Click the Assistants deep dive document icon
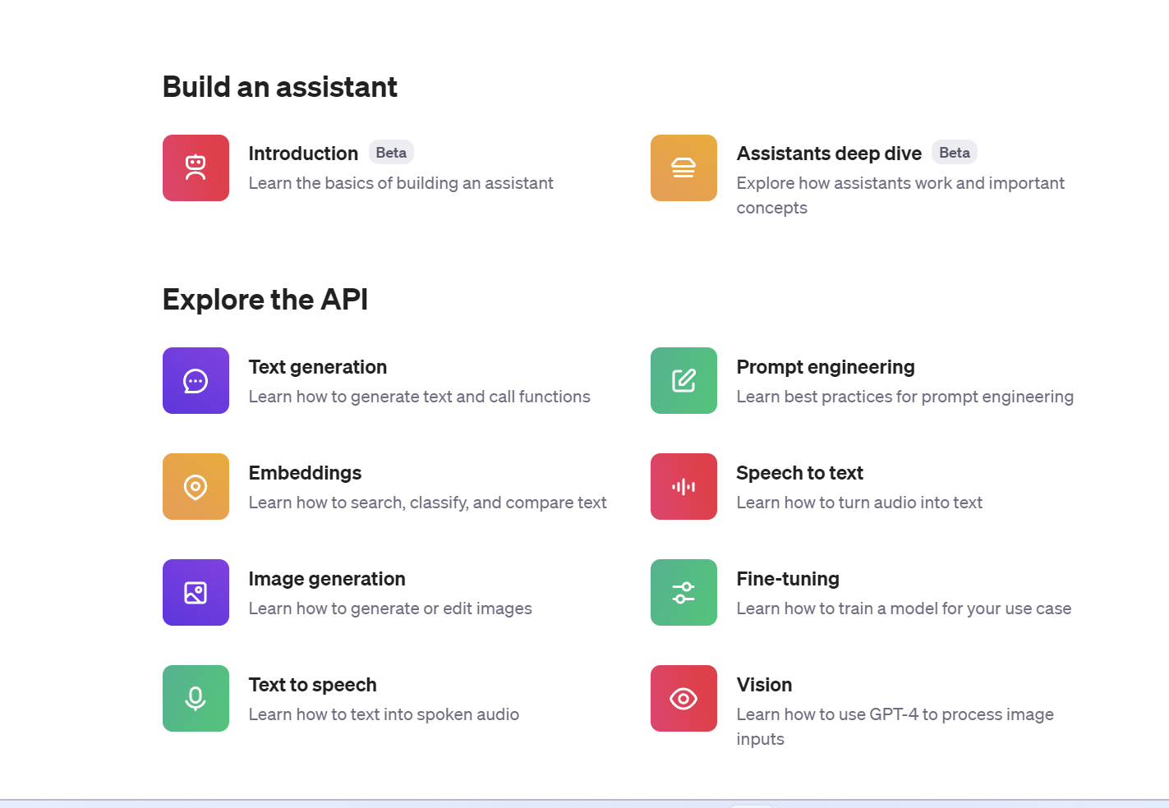 [683, 168]
